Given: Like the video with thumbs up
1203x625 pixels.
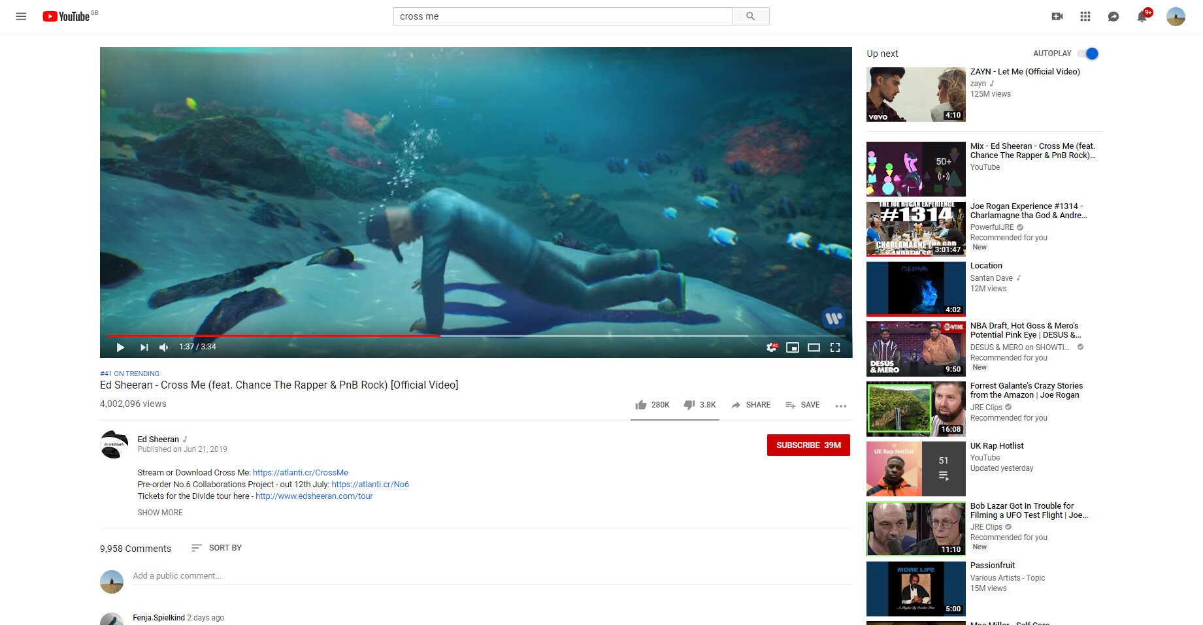Looking at the screenshot, I should 652,405.
